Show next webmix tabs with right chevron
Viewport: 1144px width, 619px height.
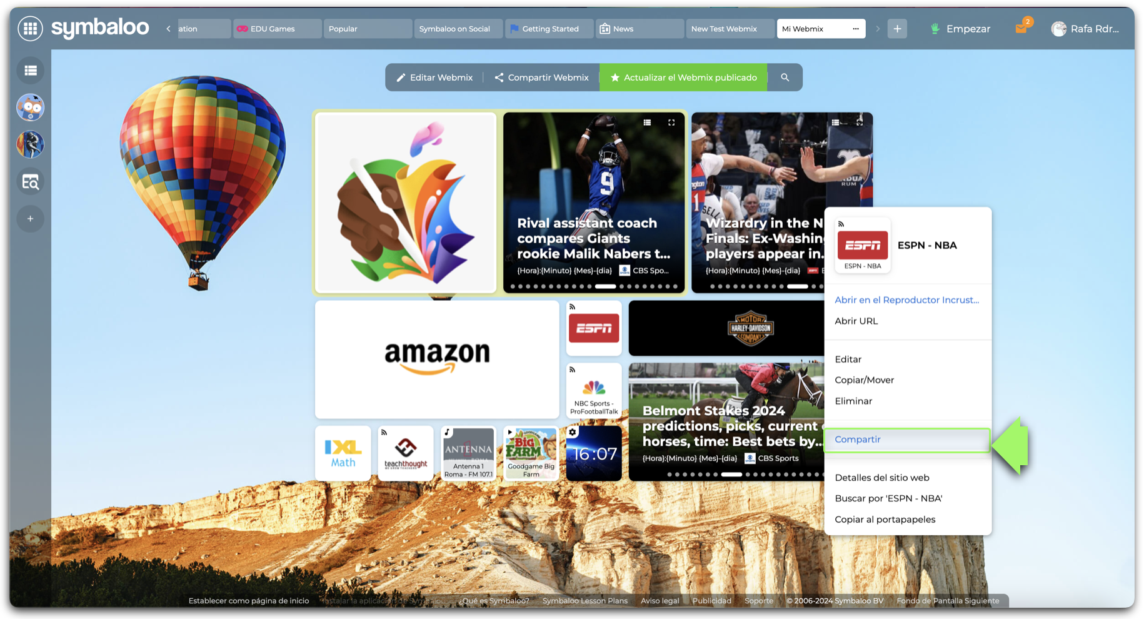pyautogui.click(x=878, y=29)
